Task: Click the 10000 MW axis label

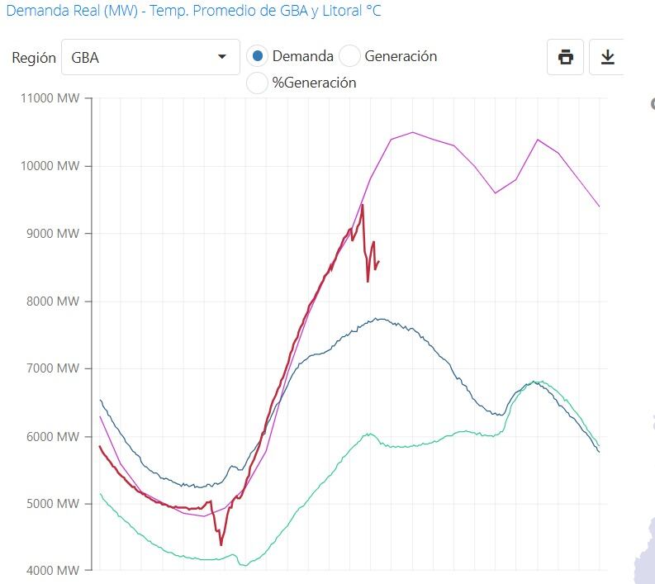Action: click(x=51, y=166)
